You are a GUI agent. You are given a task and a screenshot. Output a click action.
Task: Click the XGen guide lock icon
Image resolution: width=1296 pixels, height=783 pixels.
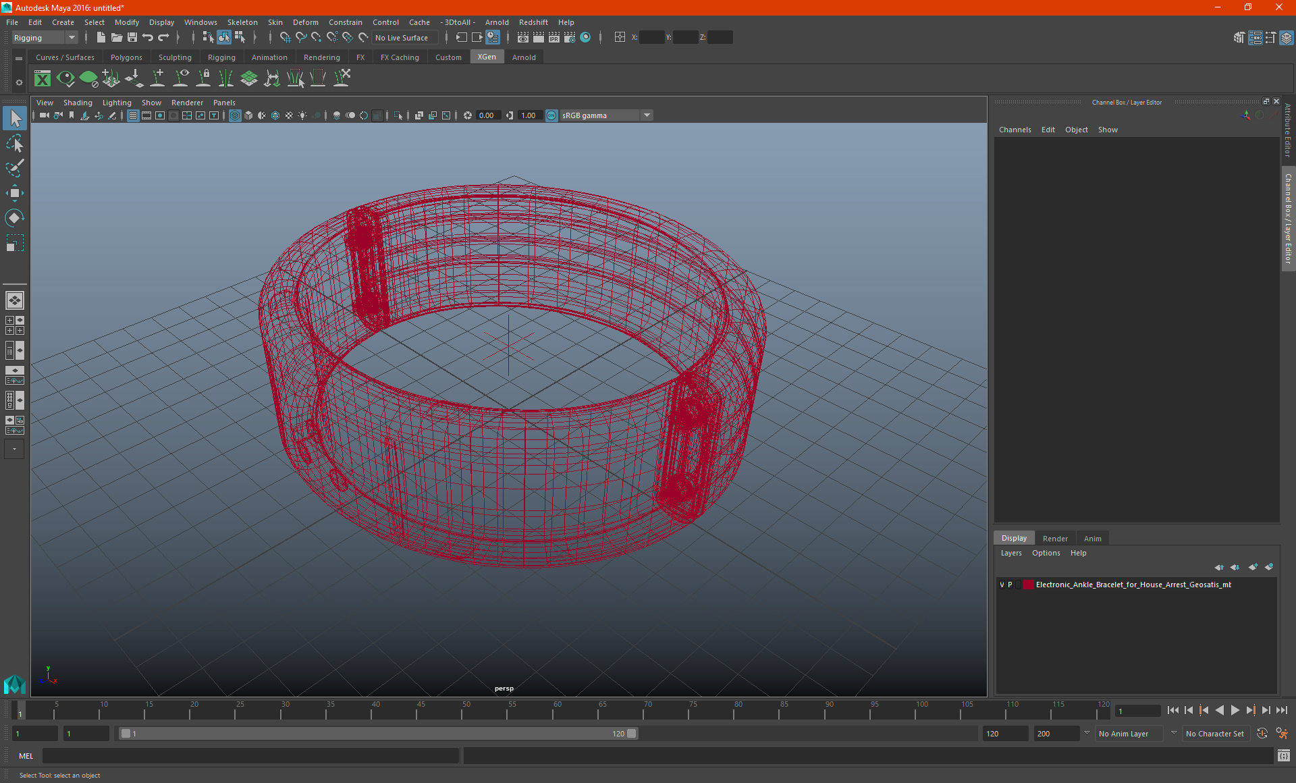click(203, 79)
